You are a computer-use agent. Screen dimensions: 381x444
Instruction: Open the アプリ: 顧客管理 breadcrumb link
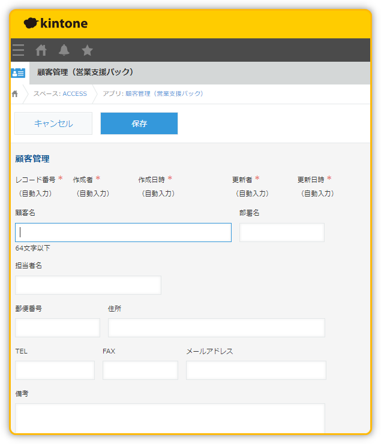(152, 94)
